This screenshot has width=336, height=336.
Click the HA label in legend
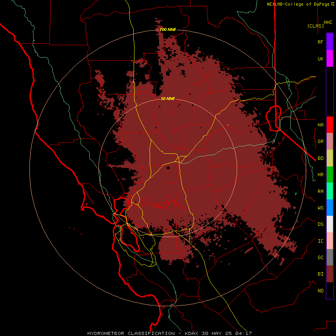[320, 125]
